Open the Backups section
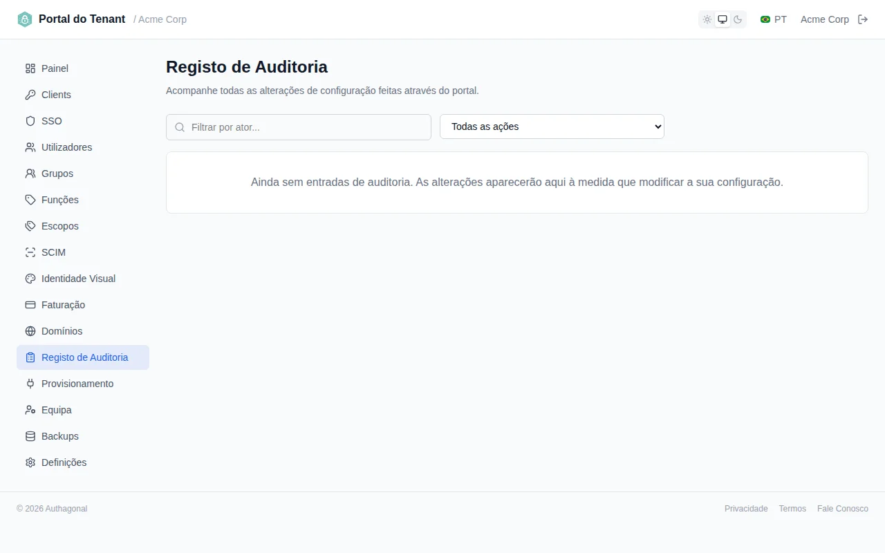 click(x=83, y=436)
